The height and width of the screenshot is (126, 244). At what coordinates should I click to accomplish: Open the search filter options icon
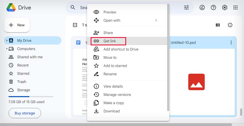coord(186,7)
